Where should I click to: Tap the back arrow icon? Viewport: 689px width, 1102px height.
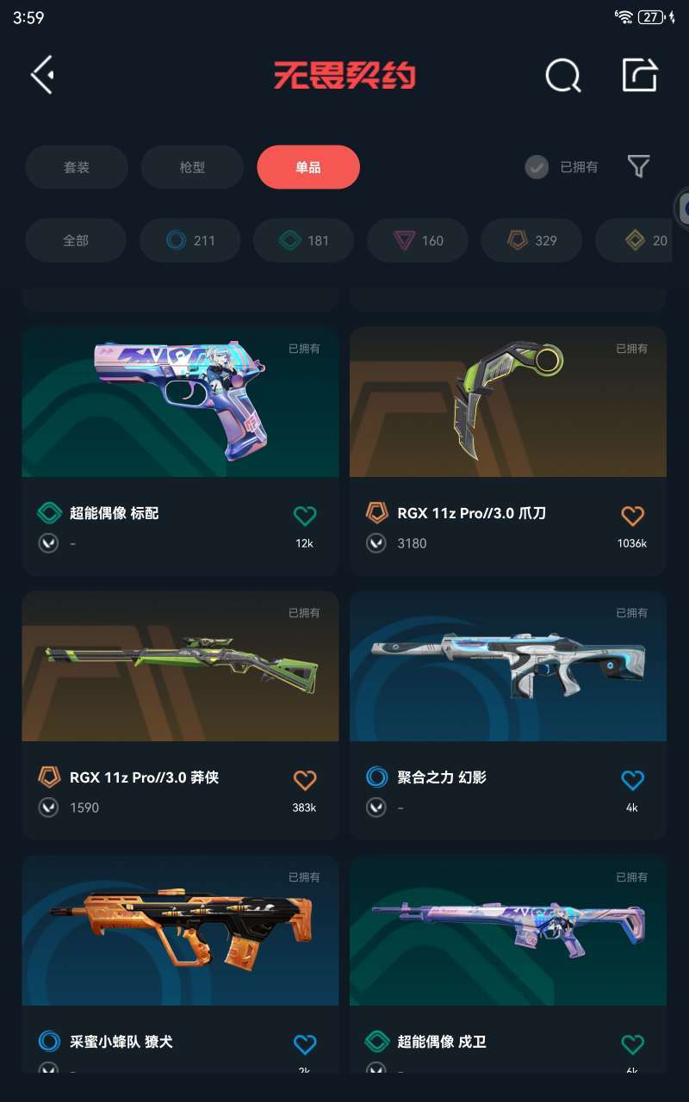point(42,75)
